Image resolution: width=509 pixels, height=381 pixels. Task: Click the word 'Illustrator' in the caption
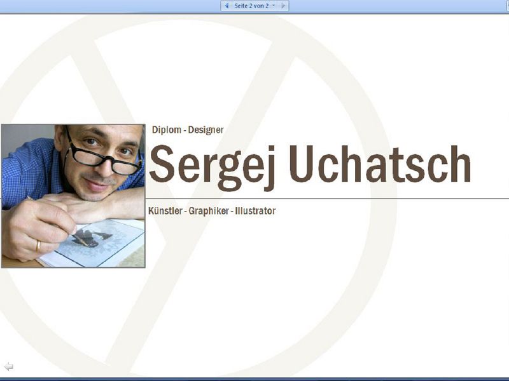pos(255,210)
